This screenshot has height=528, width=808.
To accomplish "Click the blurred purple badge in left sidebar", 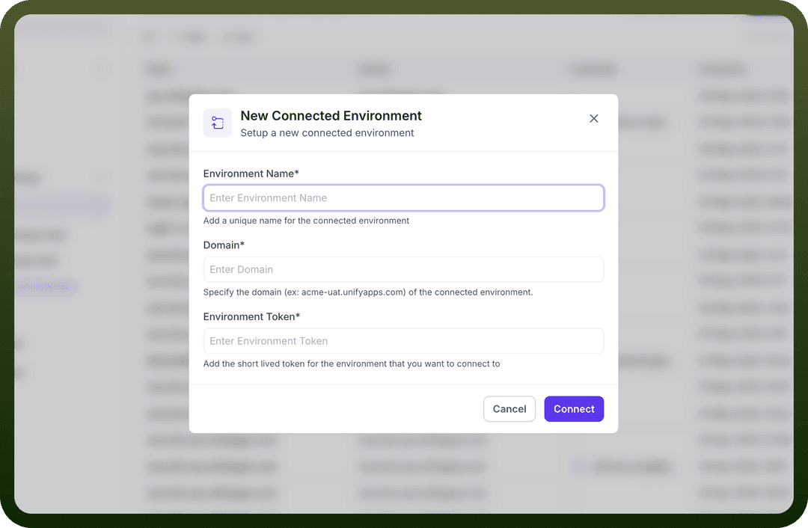I will pos(46,286).
